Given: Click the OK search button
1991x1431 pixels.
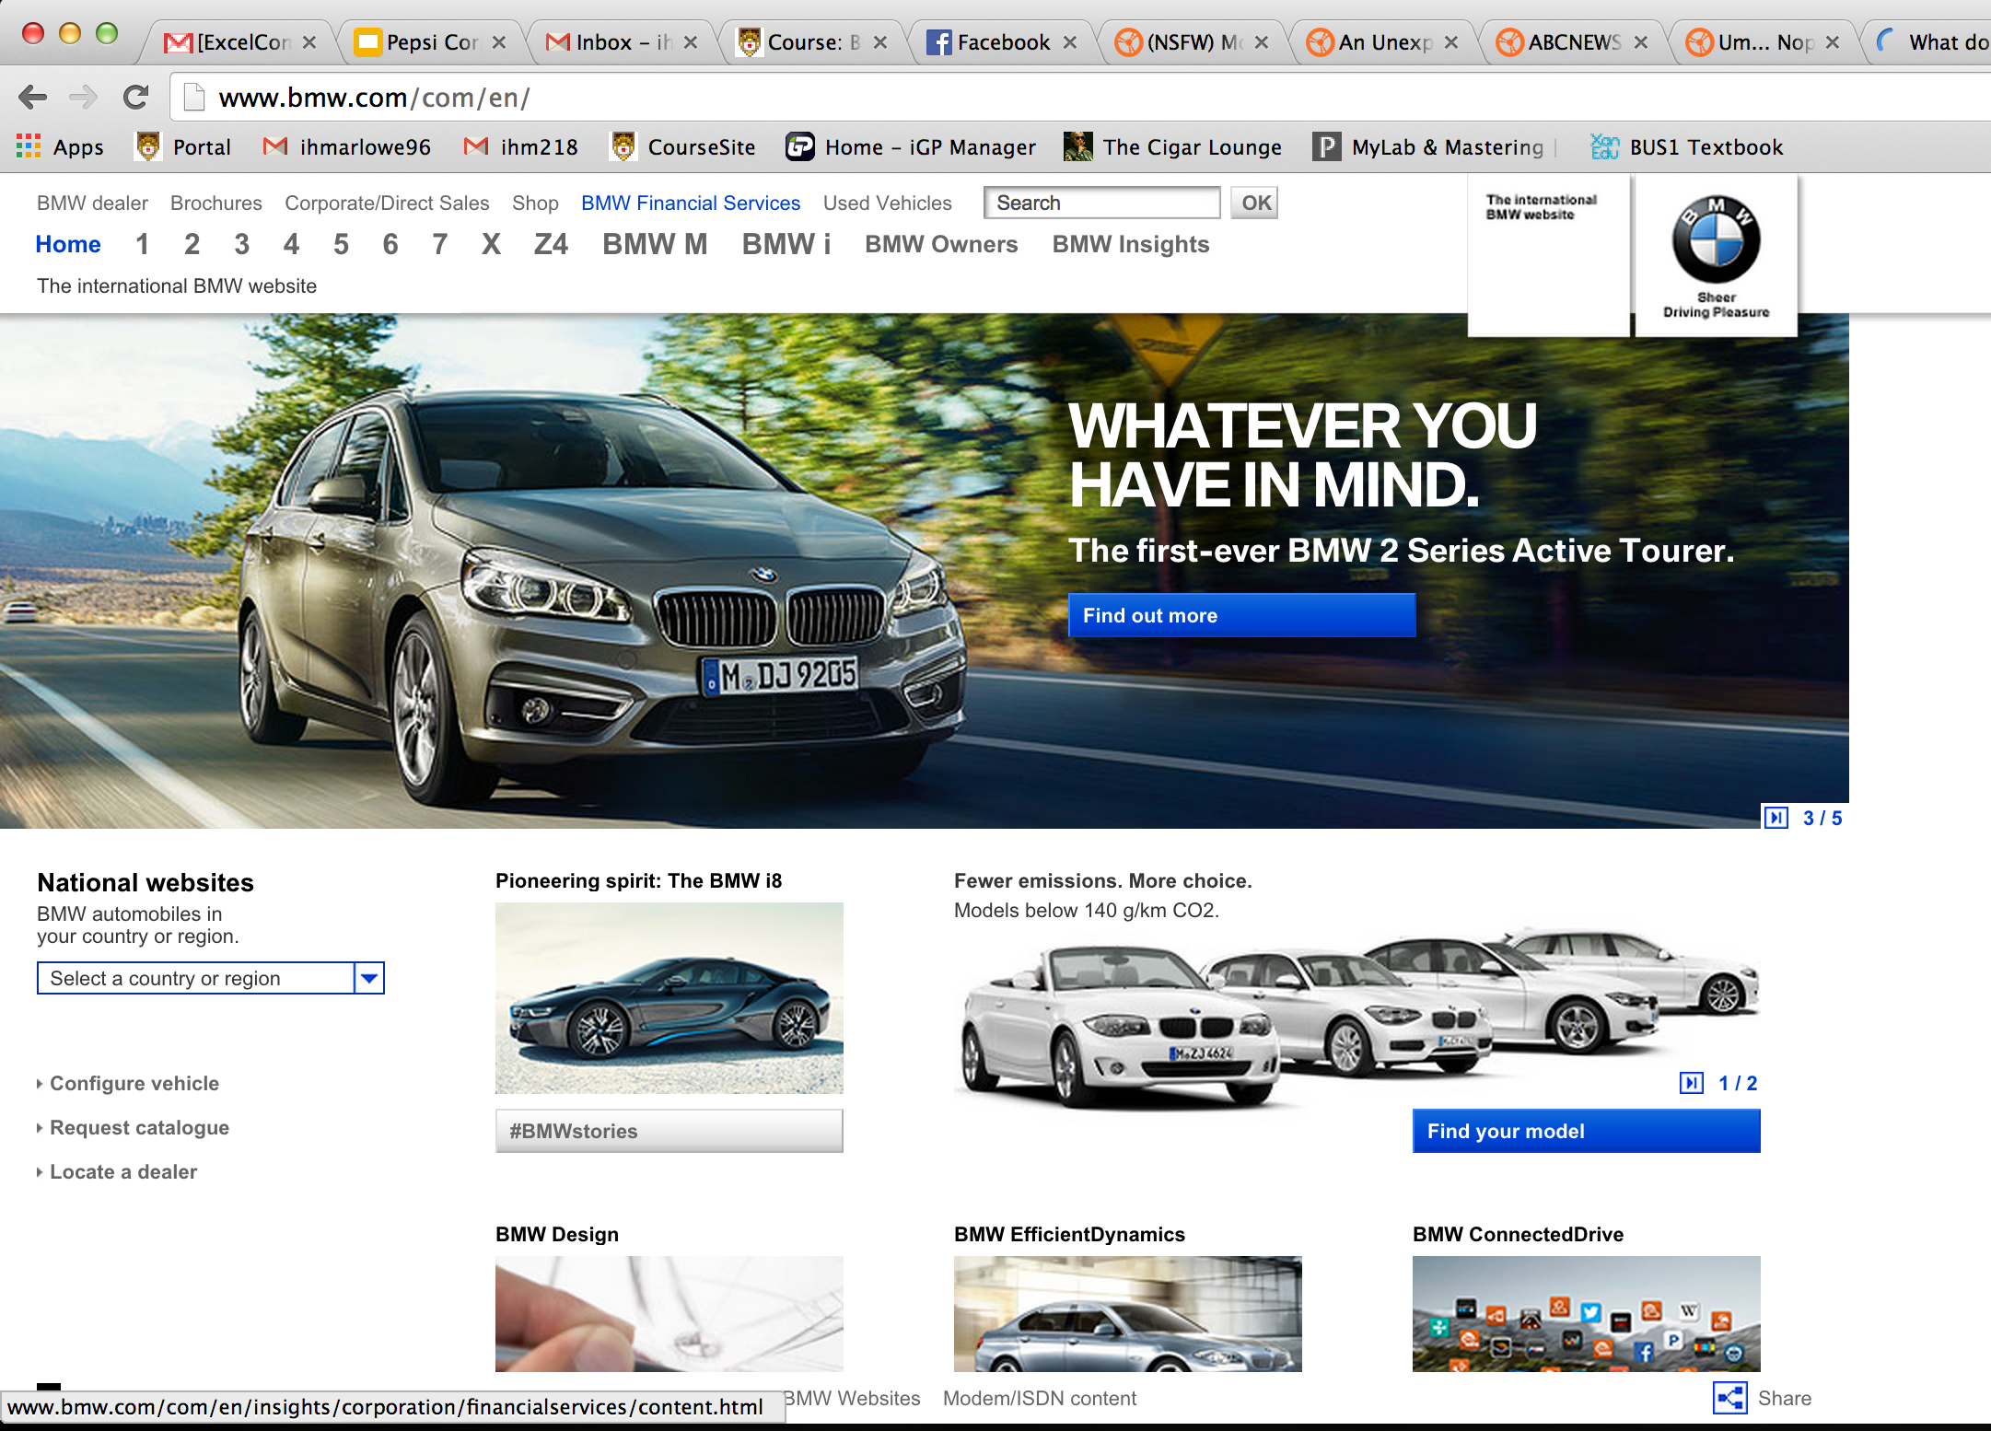Looking at the screenshot, I should [x=1254, y=203].
